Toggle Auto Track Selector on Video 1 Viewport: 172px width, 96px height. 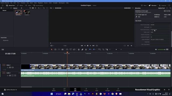[x=10, y=67]
